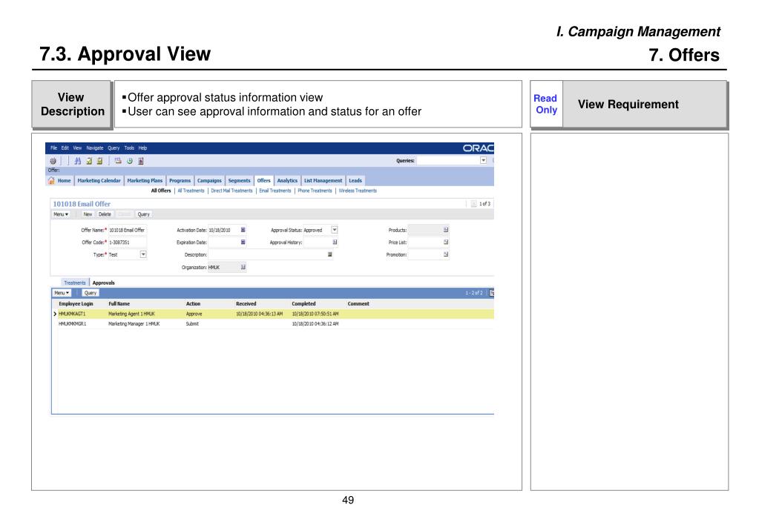This screenshot has width=759, height=525.
Task: Open the Expiration Date calendar picker
Action: pos(243,242)
